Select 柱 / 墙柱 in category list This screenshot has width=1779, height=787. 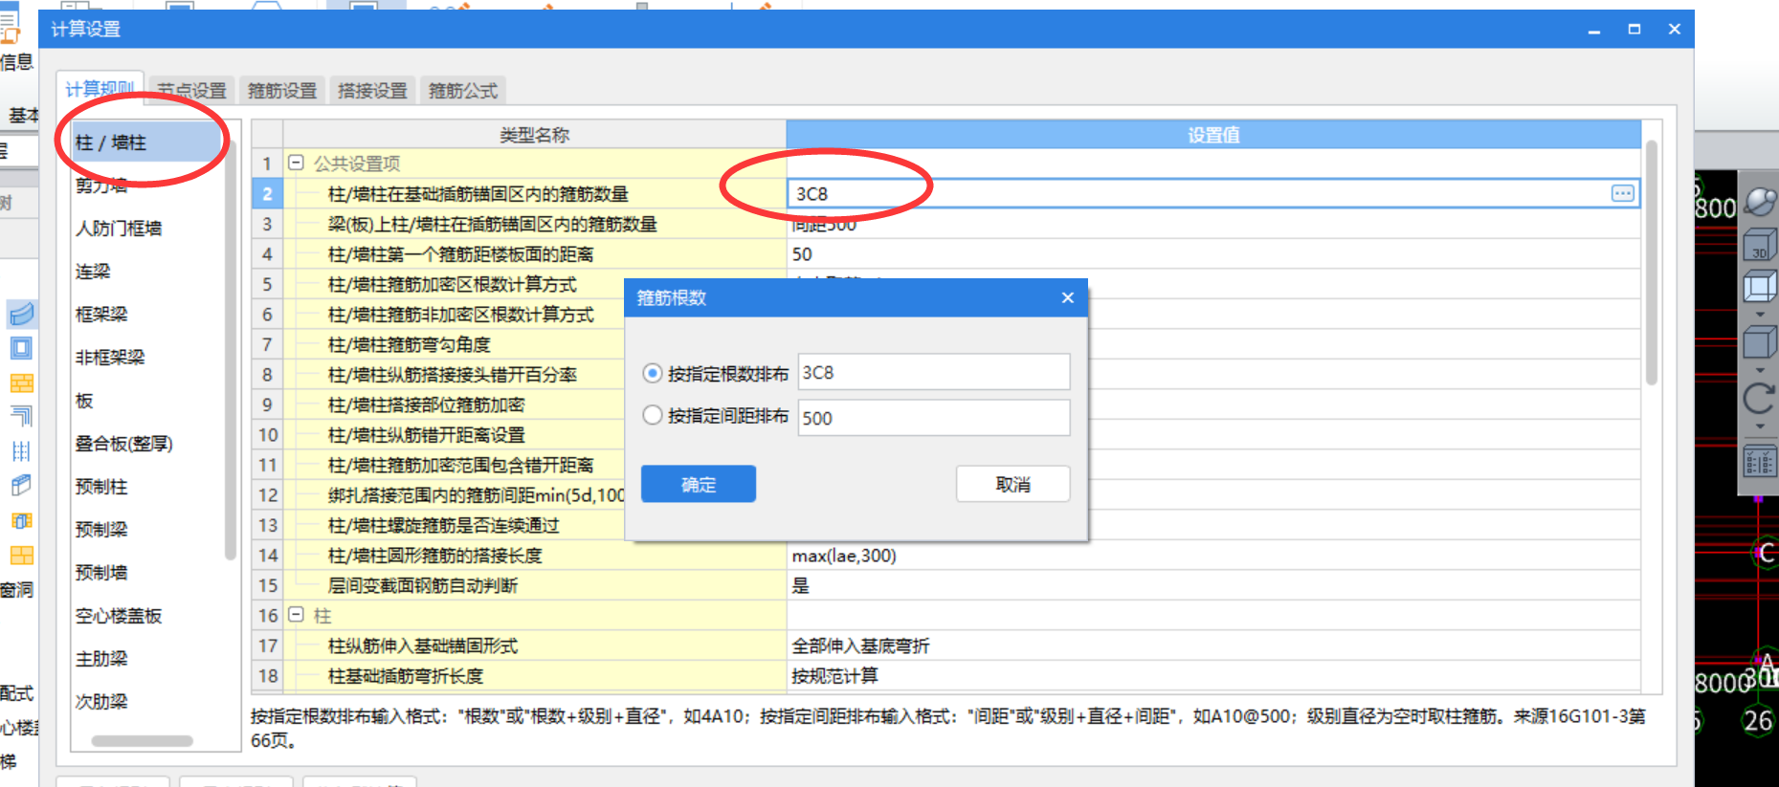point(147,142)
